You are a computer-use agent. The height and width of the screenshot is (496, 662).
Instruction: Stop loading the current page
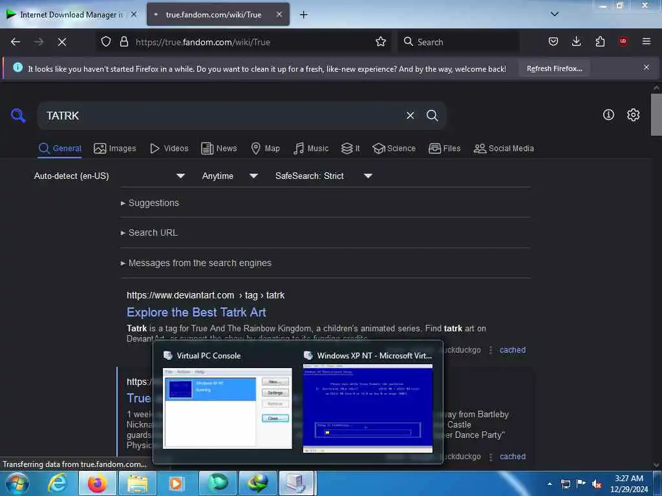click(x=61, y=42)
